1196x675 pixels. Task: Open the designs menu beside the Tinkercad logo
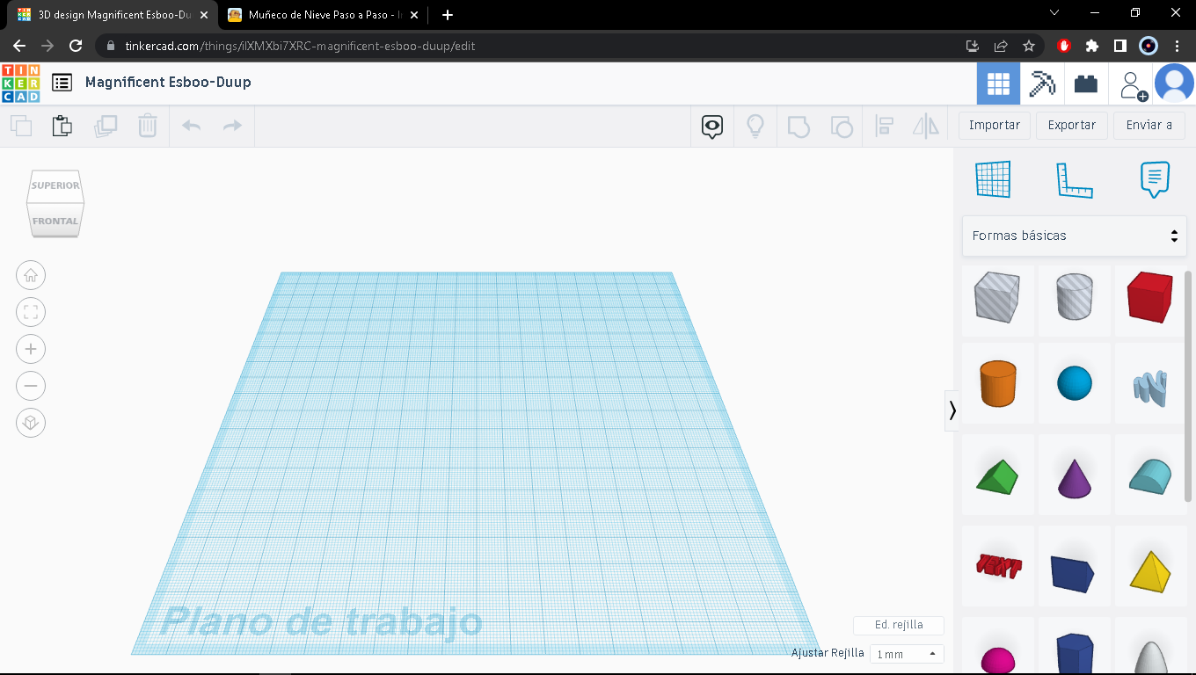coord(61,82)
